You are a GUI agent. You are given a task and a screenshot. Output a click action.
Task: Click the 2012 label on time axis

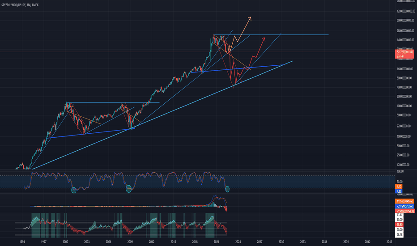coord(152,242)
